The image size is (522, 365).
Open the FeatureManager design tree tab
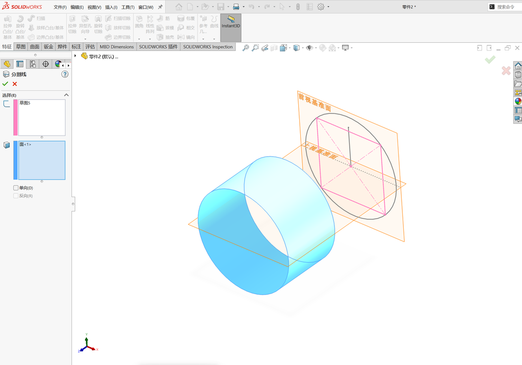7,64
